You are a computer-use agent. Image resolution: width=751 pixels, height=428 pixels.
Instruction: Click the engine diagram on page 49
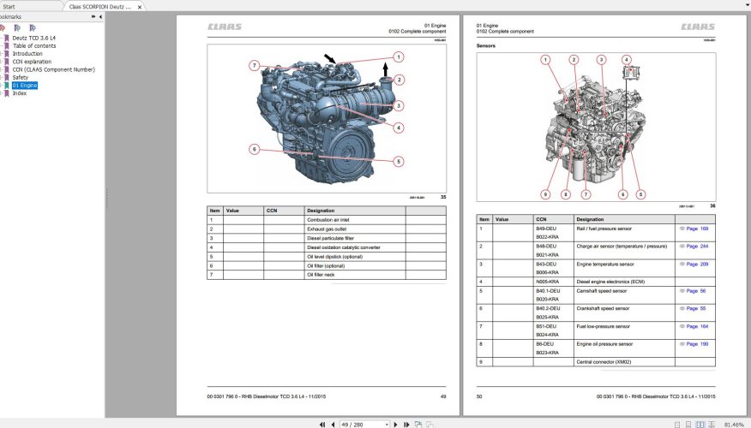point(327,119)
